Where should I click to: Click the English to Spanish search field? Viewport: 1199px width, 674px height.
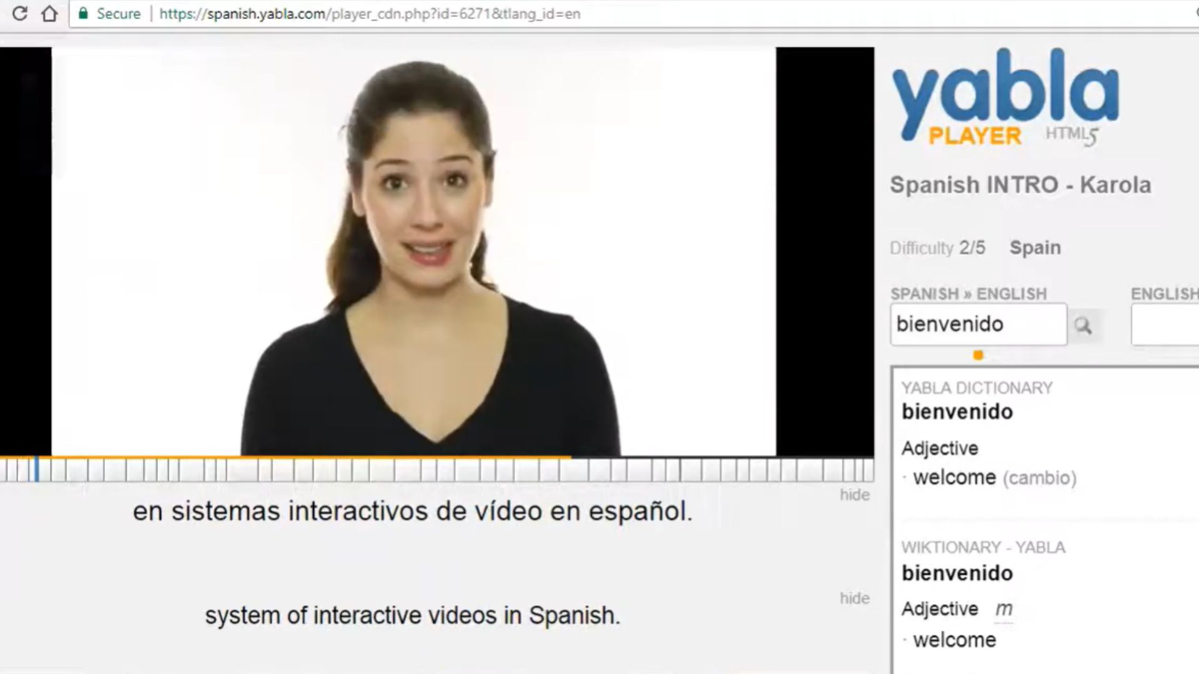[1165, 325]
